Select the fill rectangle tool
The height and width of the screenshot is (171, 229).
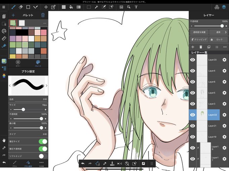[x=64, y=7]
